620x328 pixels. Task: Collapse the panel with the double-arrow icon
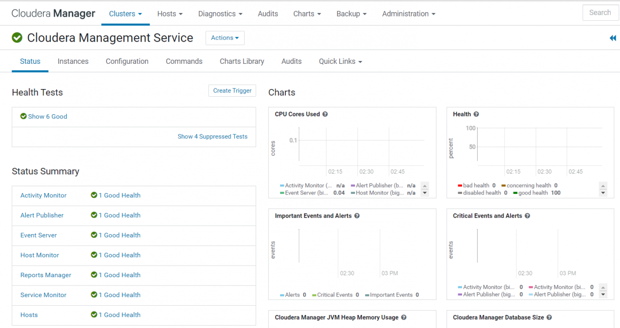click(613, 38)
